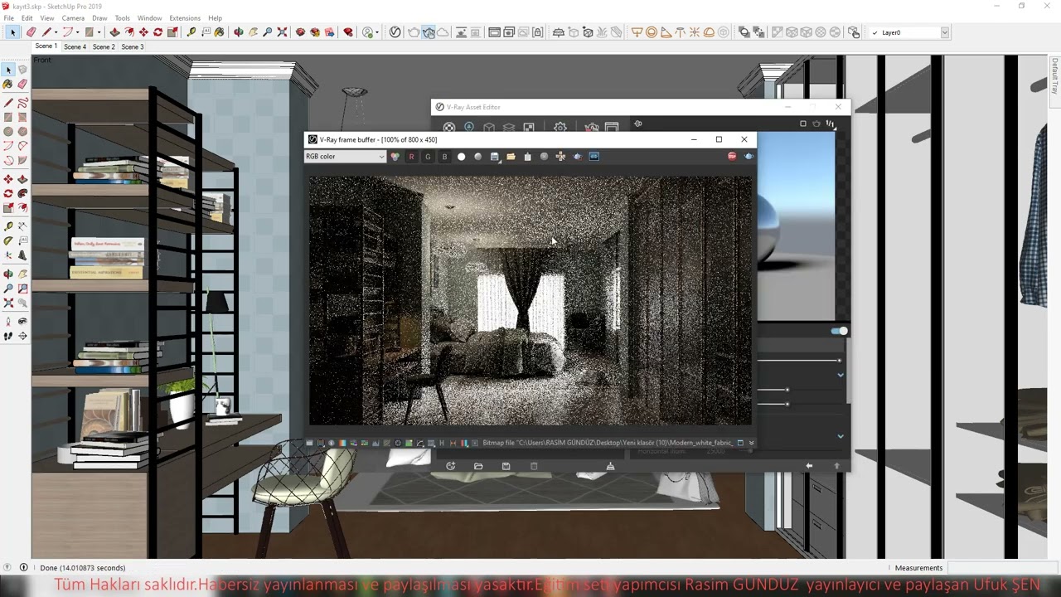Expand the Shapes tool dropdown arrow

(99, 32)
